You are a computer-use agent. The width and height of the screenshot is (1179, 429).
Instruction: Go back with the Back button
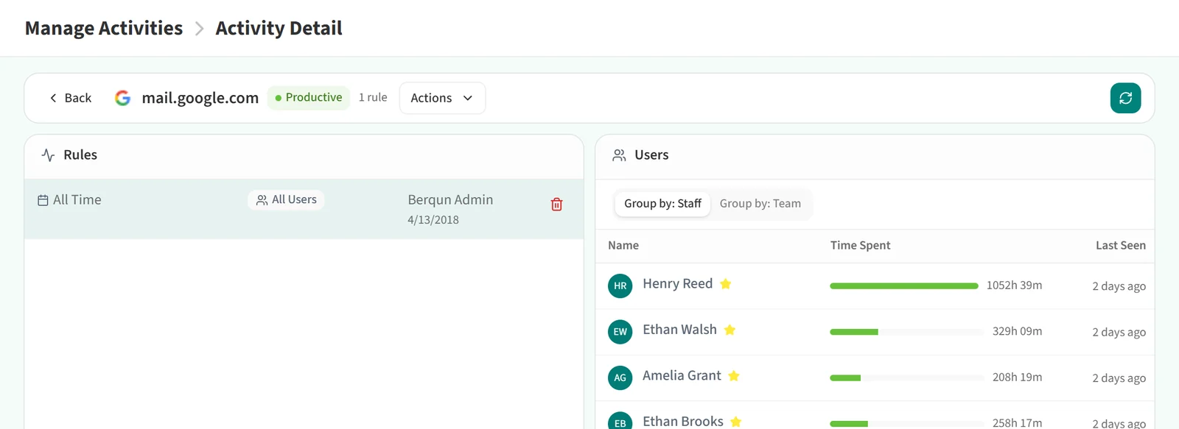71,98
